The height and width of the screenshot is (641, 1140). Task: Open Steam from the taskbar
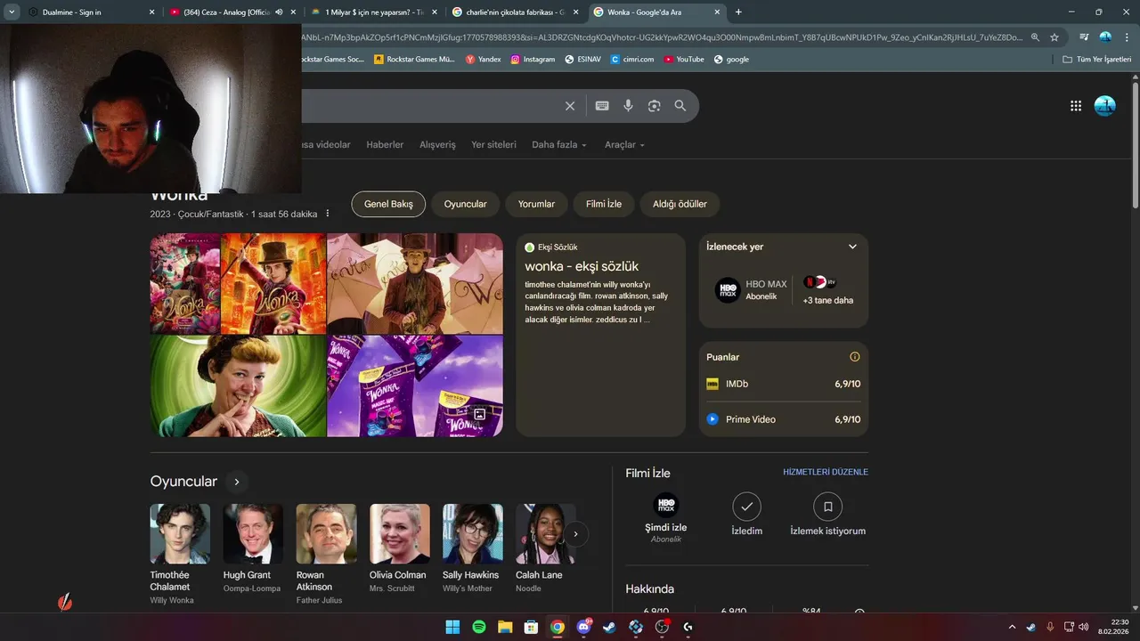pyautogui.click(x=609, y=627)
